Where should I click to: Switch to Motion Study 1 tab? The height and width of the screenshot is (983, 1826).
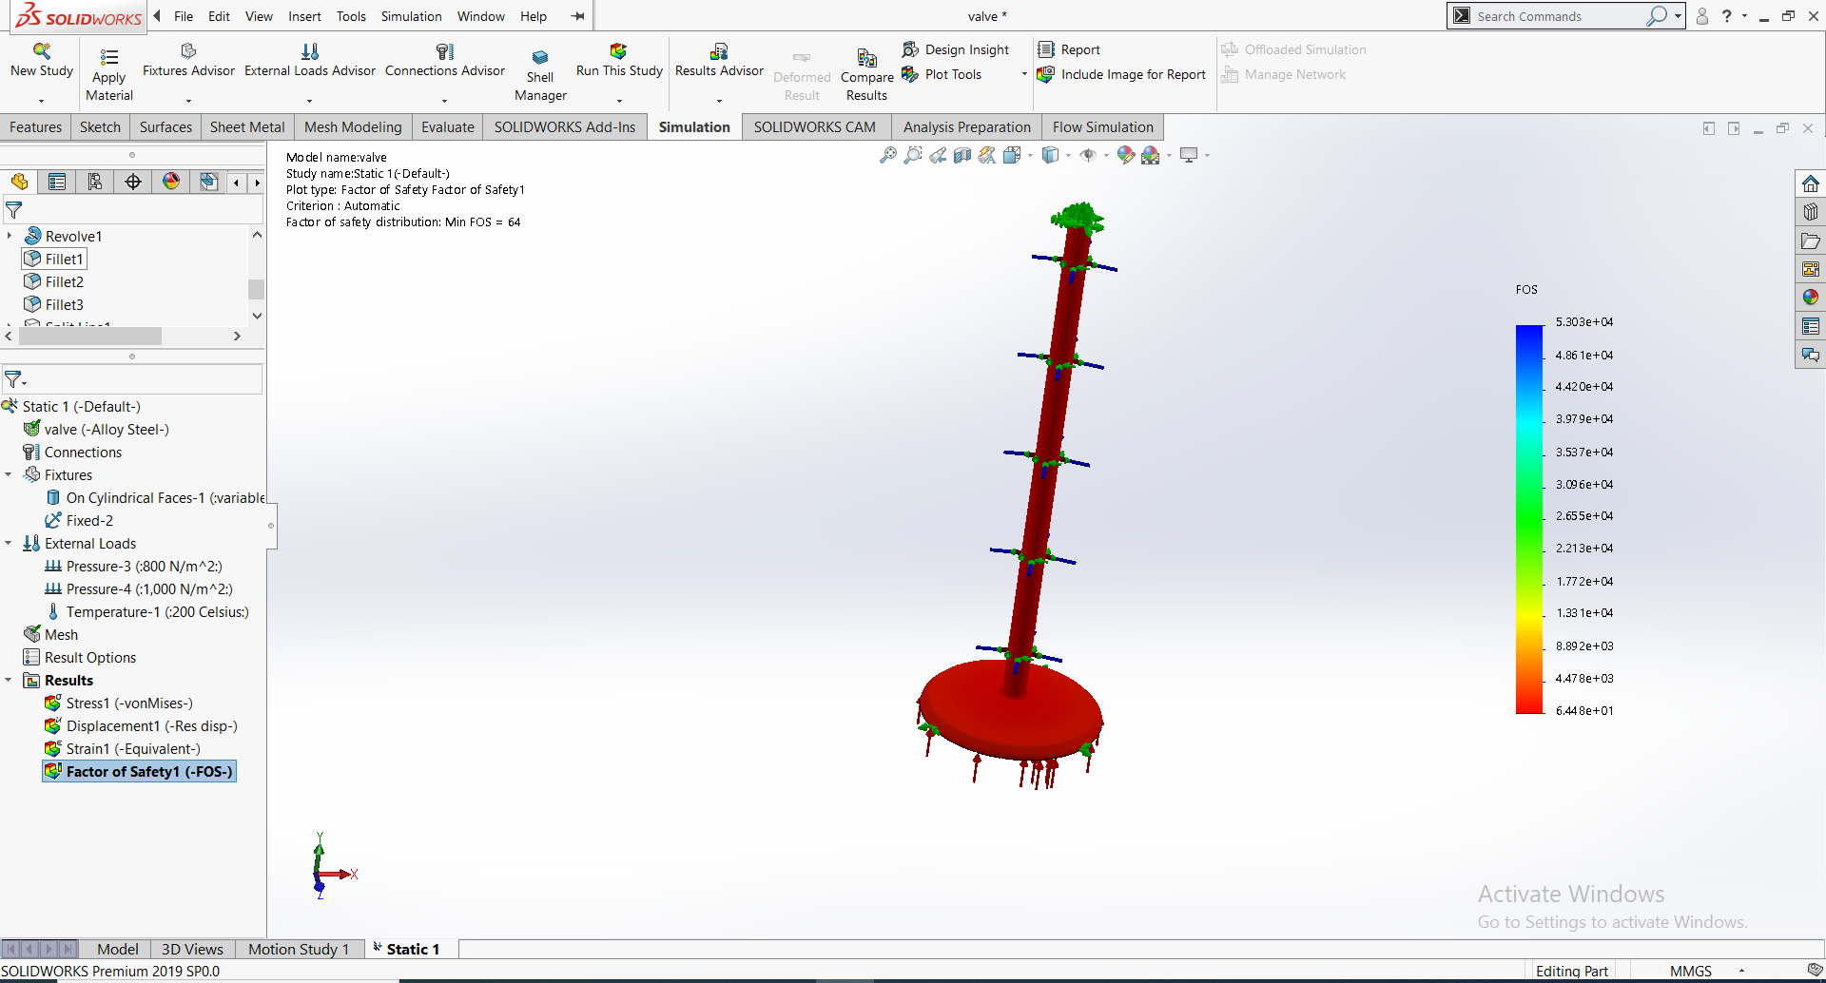[299, 949]
